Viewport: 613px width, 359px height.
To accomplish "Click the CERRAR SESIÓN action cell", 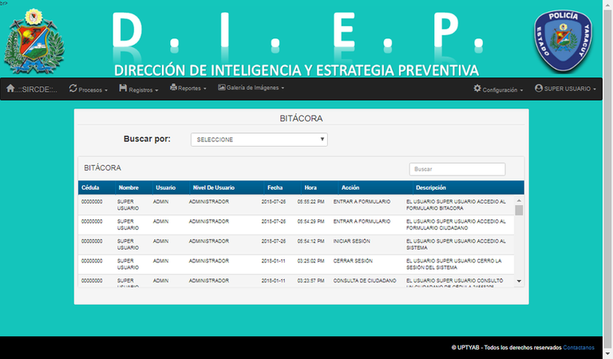I will pos(353,261).
